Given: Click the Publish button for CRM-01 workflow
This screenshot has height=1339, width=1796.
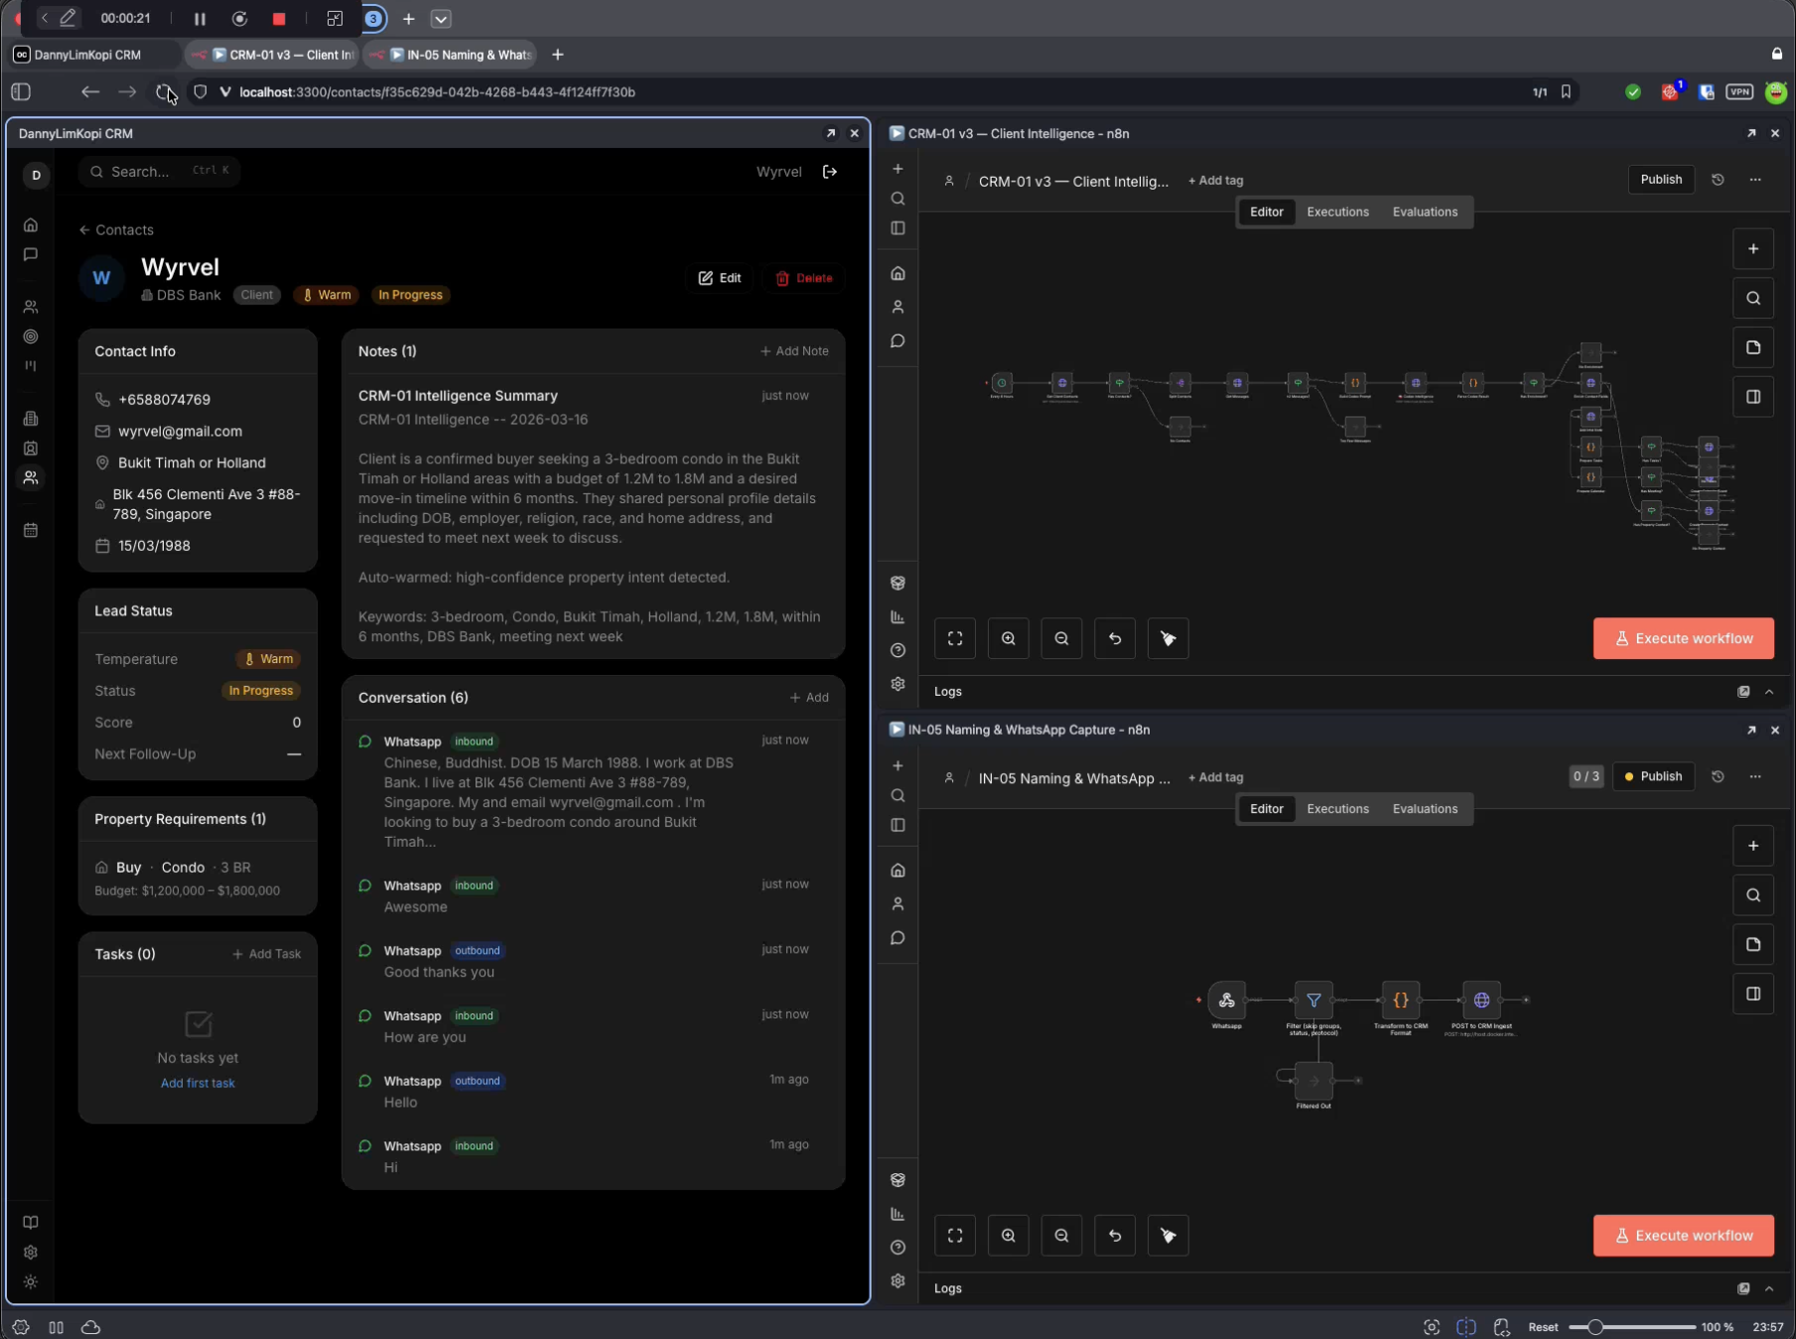Looking at the screenshot, I should coord(1660,180).
